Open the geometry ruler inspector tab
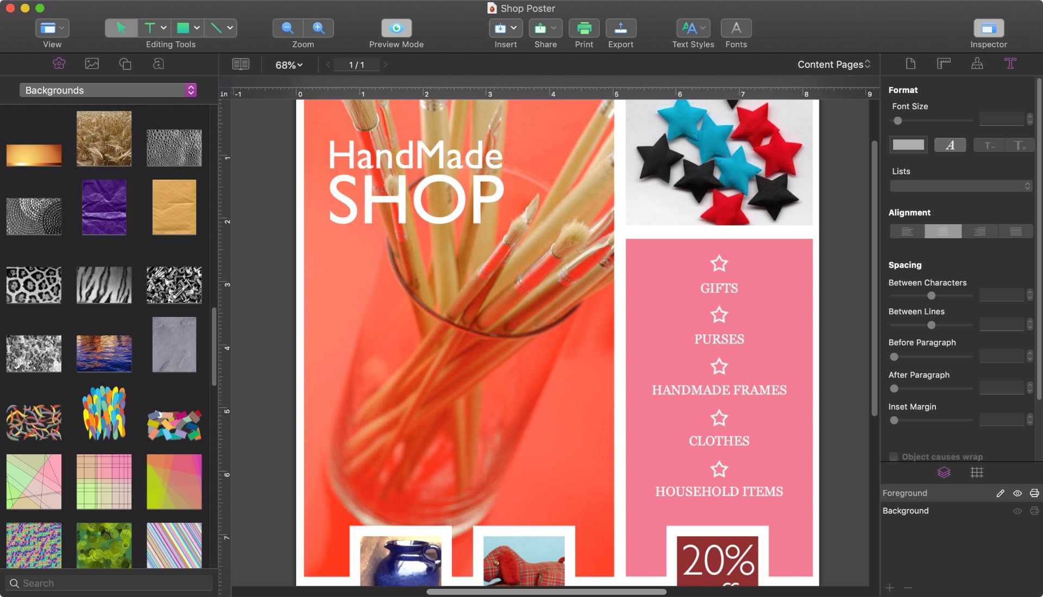The image size is (1043, 597). pyautogui.click(x=944, y=63)
